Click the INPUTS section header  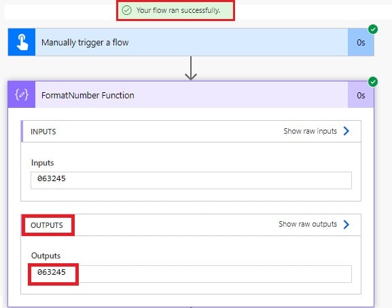[x=192, y=132]
